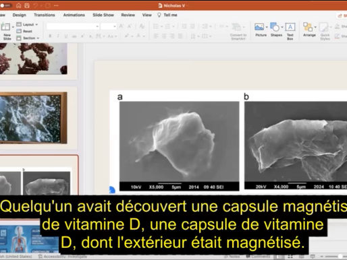Click the Comments button in status bar
Screen dimensions: 347x260
point(258,256)
